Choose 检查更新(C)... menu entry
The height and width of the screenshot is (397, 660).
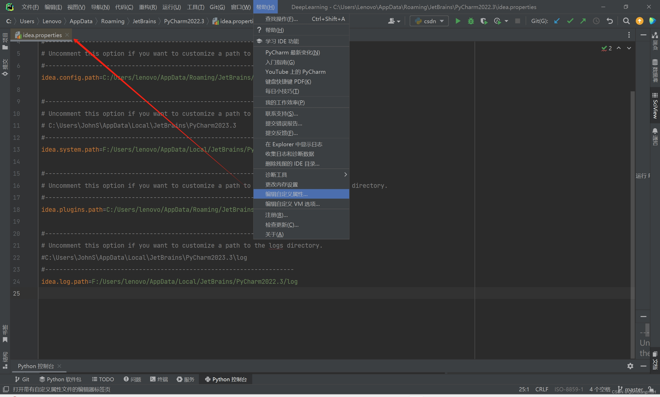pyautogui.click(x=301, y=225)
